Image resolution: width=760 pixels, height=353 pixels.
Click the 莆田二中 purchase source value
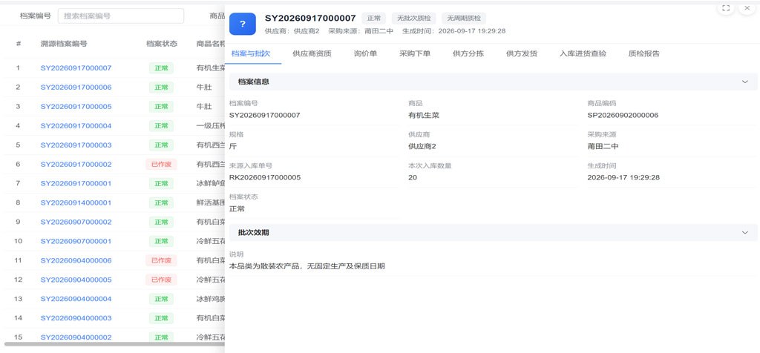click(603, 147)
